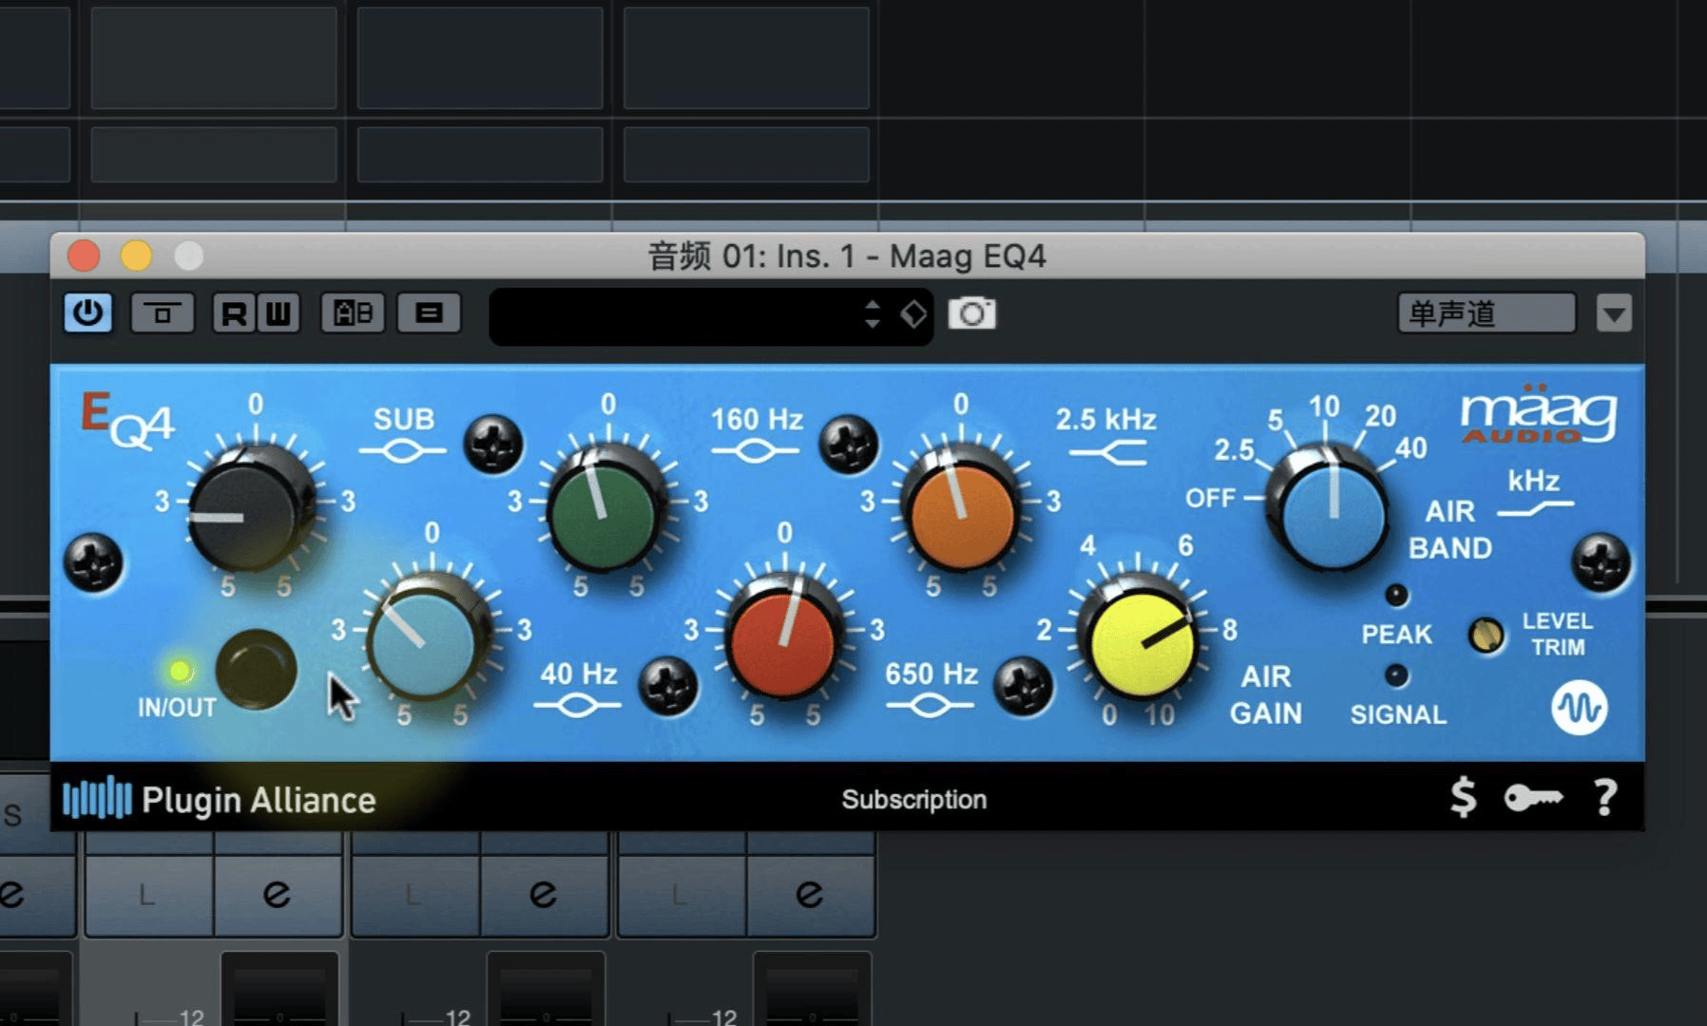Enable the R read automation toggle
1707x1026 pixels.
click(232, 313)
